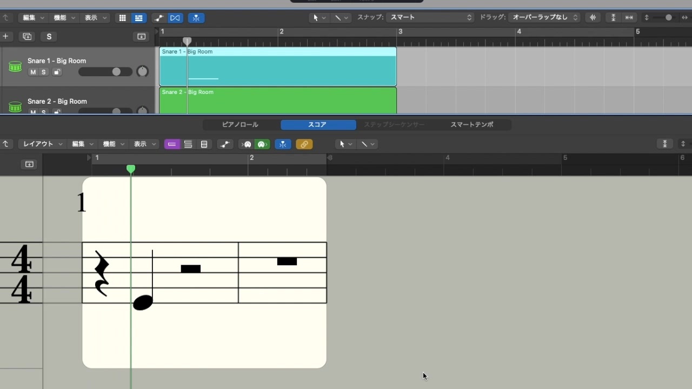Click the Snare 1 - Big Room pan knob

pos(142,71)
